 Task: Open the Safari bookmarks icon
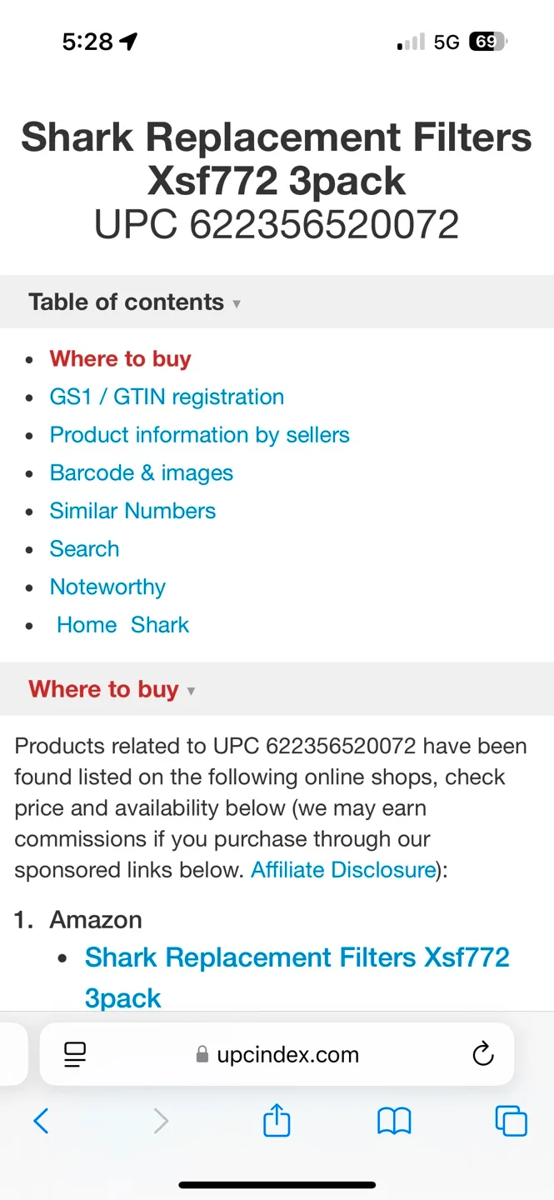[394, 1121]
